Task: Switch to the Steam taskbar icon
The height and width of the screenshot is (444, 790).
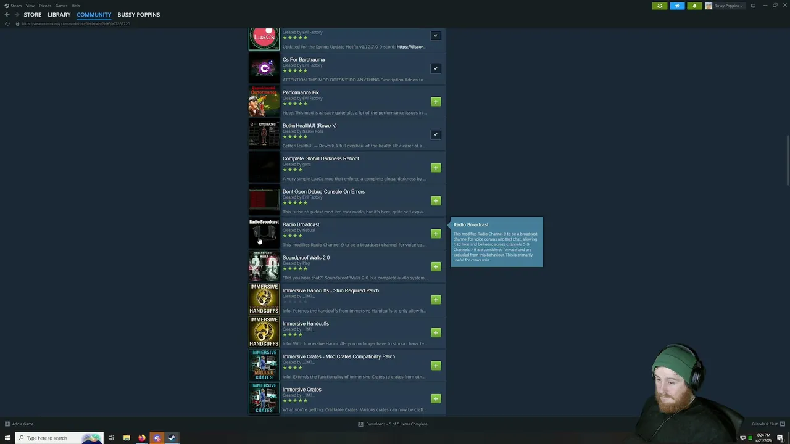Action: click(x=172, y=438)
